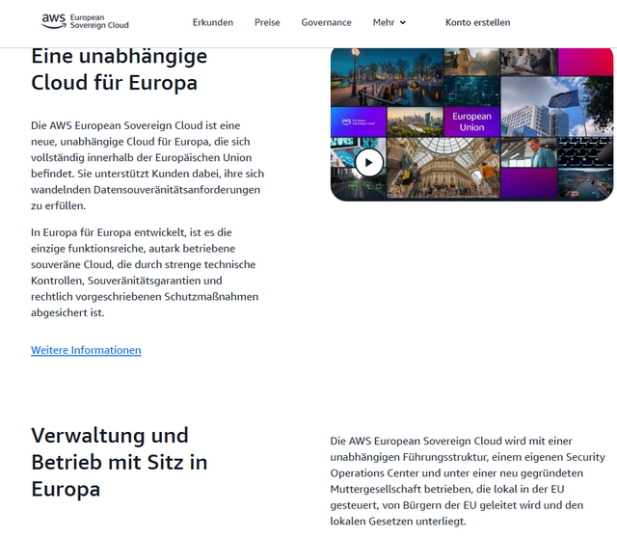Click the AWS European Sovereign Cloud logo
The width and height of the screenshot is (617, 539).
(x=86, y=21)
